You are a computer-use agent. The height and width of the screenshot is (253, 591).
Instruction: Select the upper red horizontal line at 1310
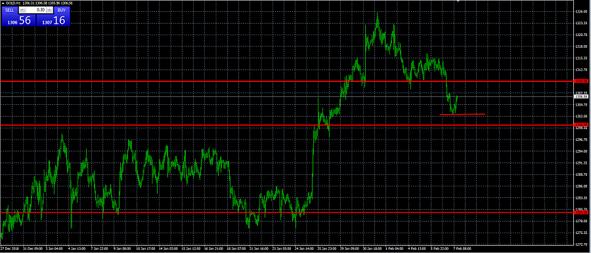tap(286, 81)
